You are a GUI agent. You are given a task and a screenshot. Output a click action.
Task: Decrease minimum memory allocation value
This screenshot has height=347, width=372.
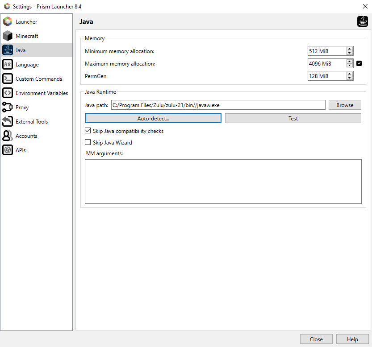[350, 53]
